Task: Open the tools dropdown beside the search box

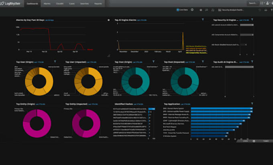Action: pyautogui.click(x=263, y=3)
